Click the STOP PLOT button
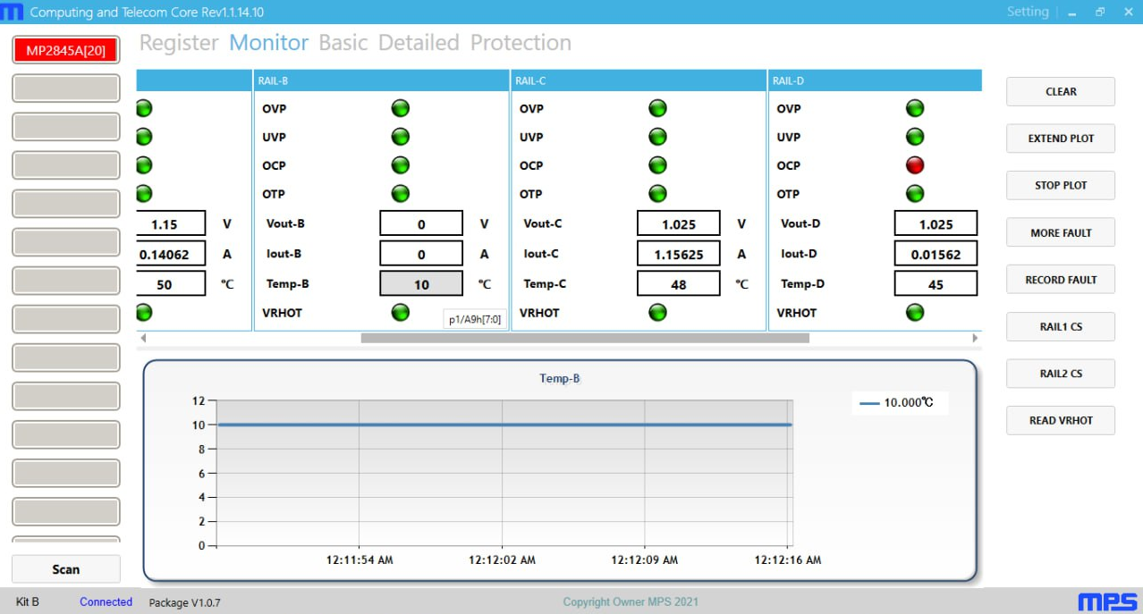1143x614 pixels. click(x=1061, y=185)
